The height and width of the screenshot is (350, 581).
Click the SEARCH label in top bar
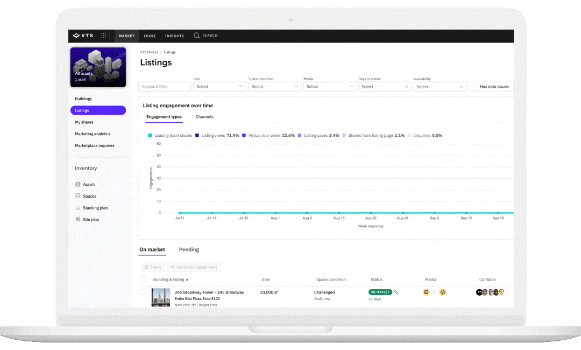tap(210, 36)
